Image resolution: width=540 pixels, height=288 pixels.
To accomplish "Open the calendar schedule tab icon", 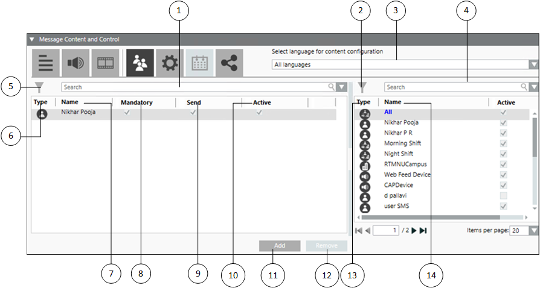I will (200, 63).
